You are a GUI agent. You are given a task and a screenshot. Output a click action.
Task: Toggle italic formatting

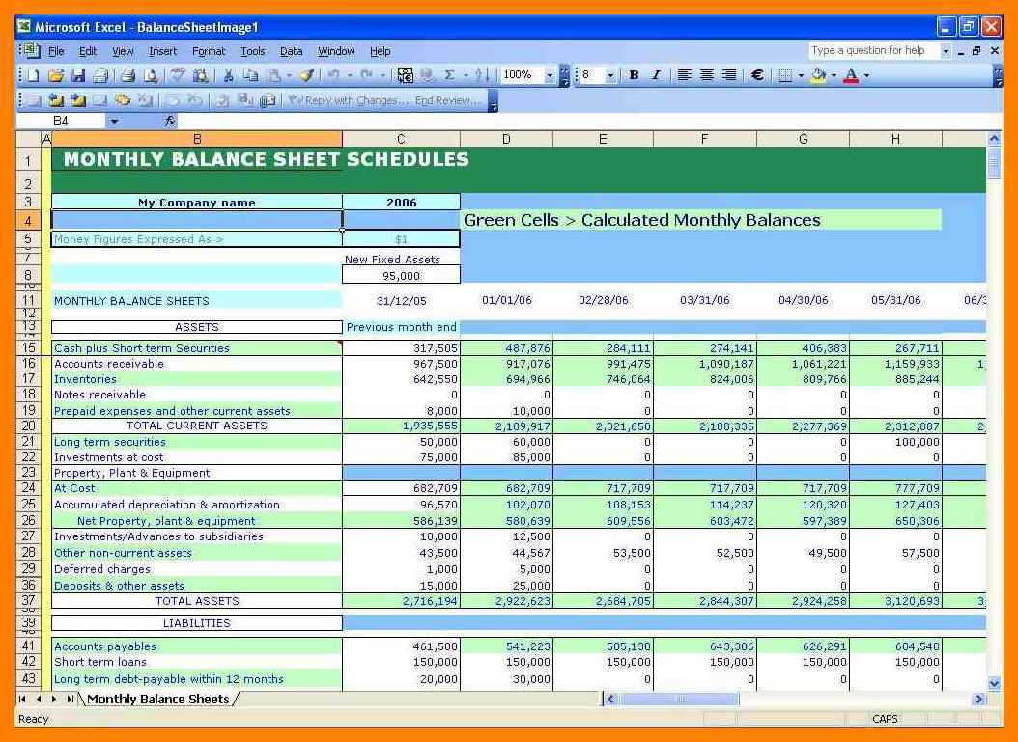pyautogui.click(x=656, y=75)
